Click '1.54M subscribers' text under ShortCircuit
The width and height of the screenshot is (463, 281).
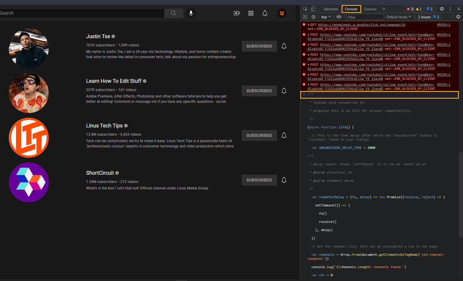pyautogui.click(x=101, y=182)
